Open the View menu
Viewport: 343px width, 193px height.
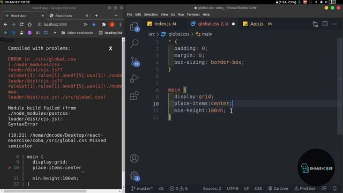165,14
